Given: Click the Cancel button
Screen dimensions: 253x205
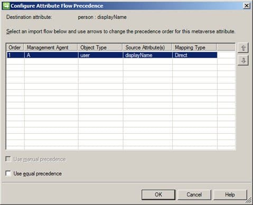Looking at the screenshot, I should click(194, 194).
